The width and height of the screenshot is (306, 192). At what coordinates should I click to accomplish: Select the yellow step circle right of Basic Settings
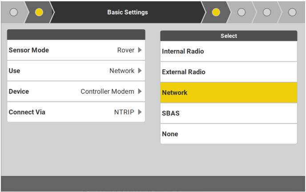(216, 12)
